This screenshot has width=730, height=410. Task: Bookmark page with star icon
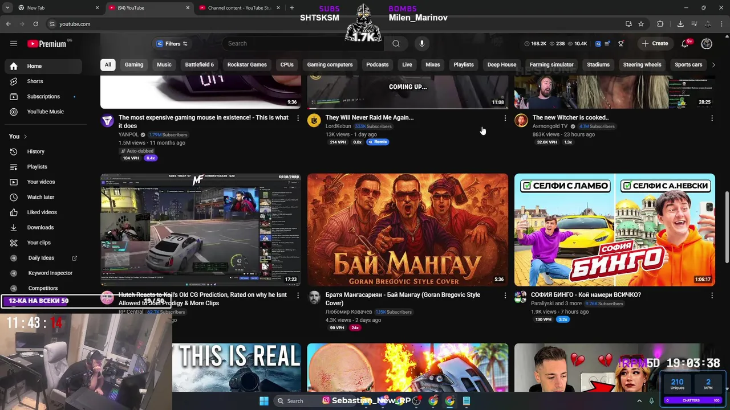641,24
